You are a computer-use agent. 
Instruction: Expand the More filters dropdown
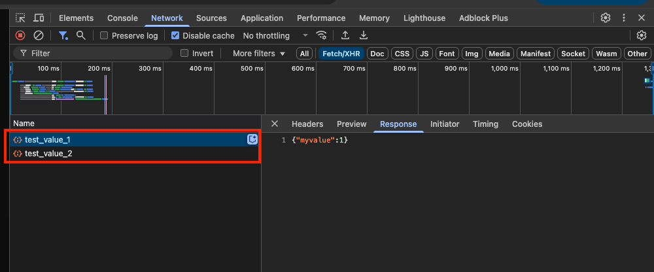click(x=259, y=53)
